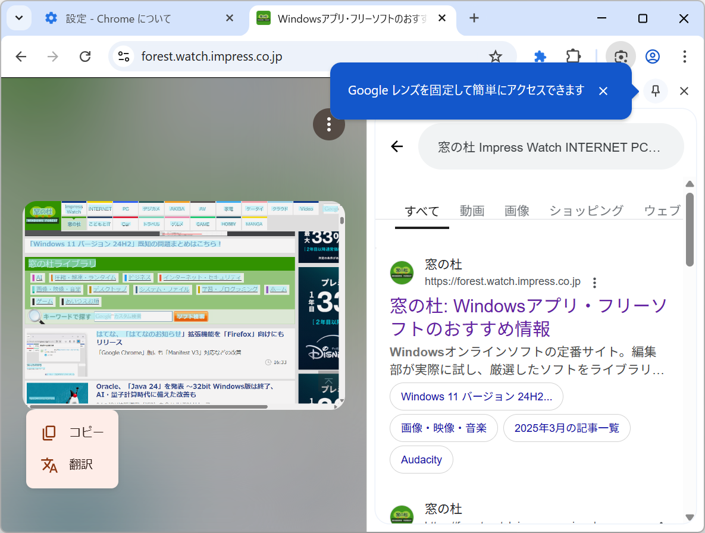Open the tab search chevron
The width and height of the screenshot is (705, 533).
(x=18, y=18)
